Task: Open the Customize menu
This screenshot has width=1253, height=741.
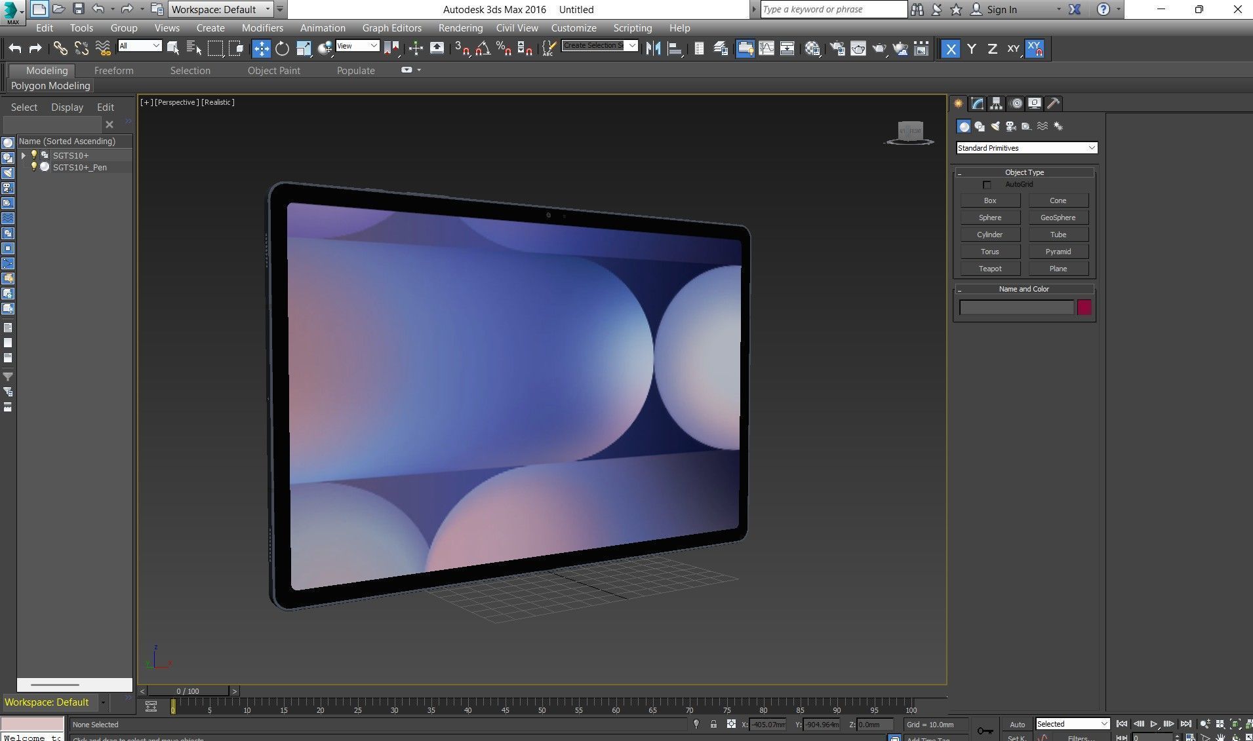Action: [x=574, y=28]
